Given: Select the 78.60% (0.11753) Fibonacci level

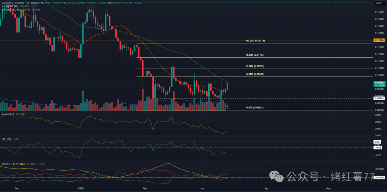Looking at the screenshot, I should pyautogui.click(x=255, y=55).
